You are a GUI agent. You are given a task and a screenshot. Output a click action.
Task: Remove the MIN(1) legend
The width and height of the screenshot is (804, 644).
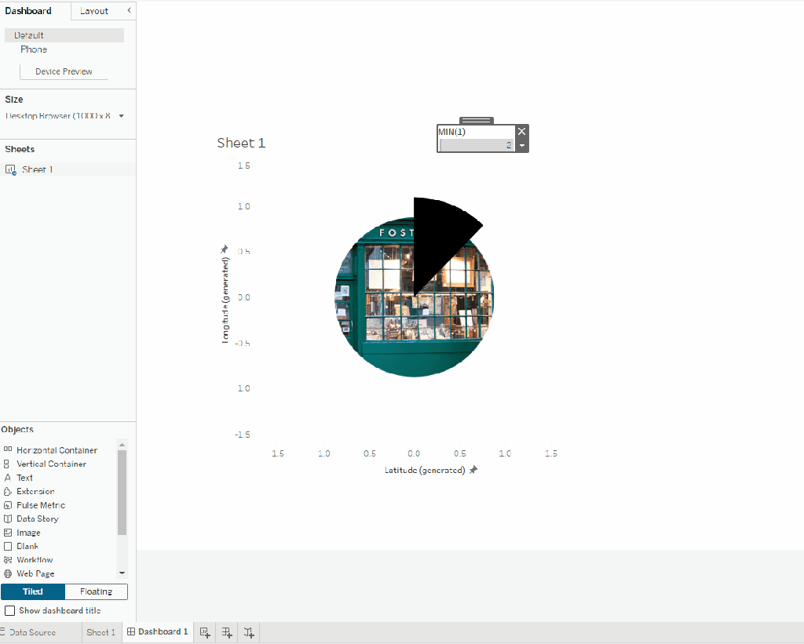(x=522, y=131)
